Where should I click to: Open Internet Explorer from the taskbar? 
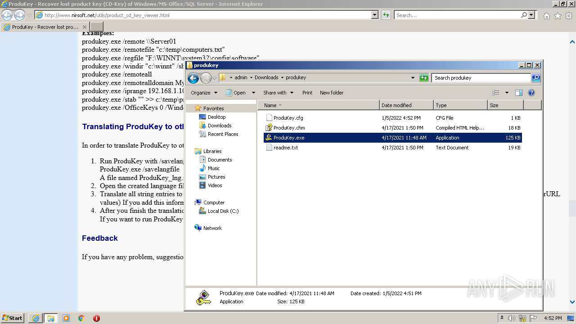click(x=36, y=318)
